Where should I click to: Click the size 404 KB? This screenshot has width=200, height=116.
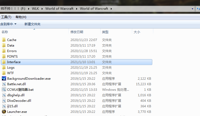point(146,100)
